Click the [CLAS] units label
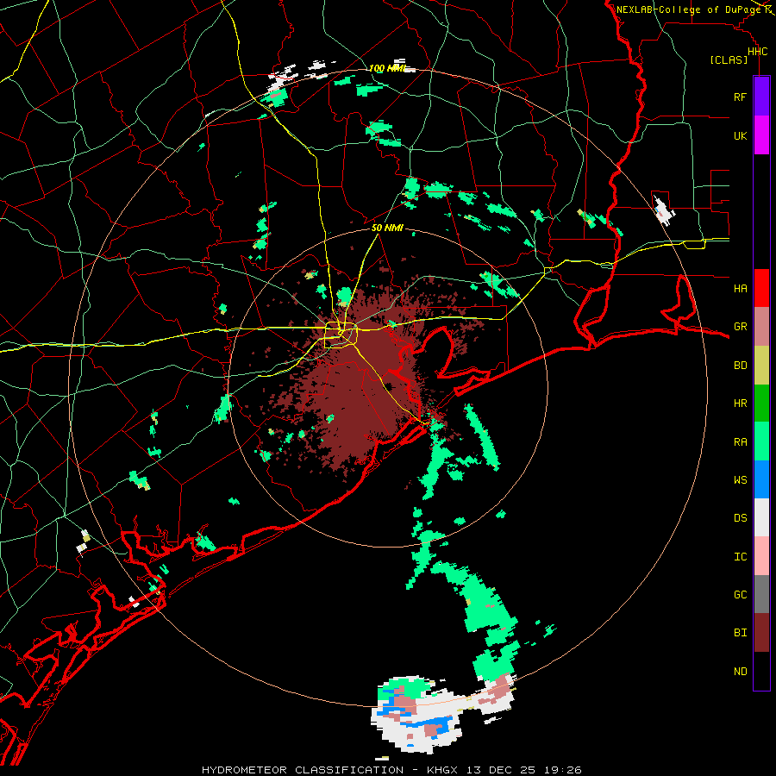 click(x=729, y=59)
